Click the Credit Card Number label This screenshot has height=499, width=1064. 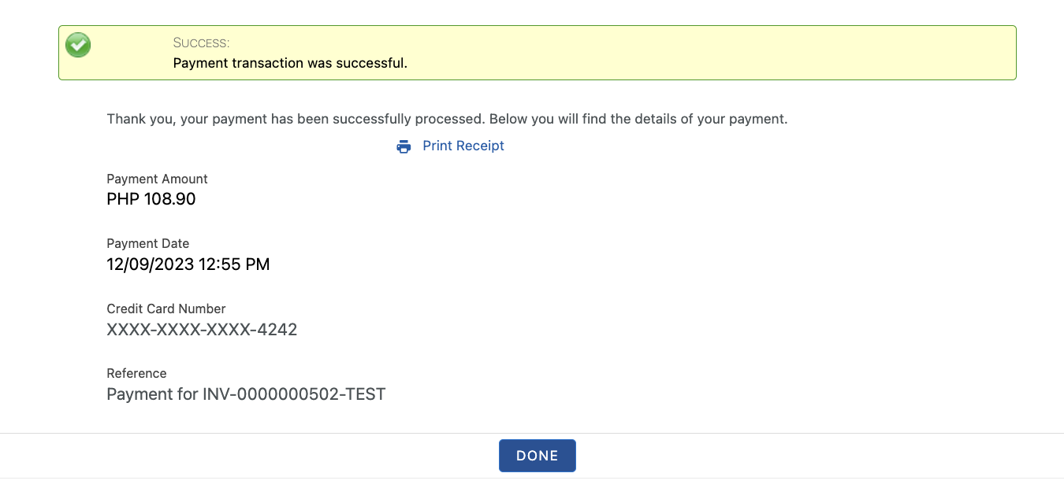[x=166, y=309]
